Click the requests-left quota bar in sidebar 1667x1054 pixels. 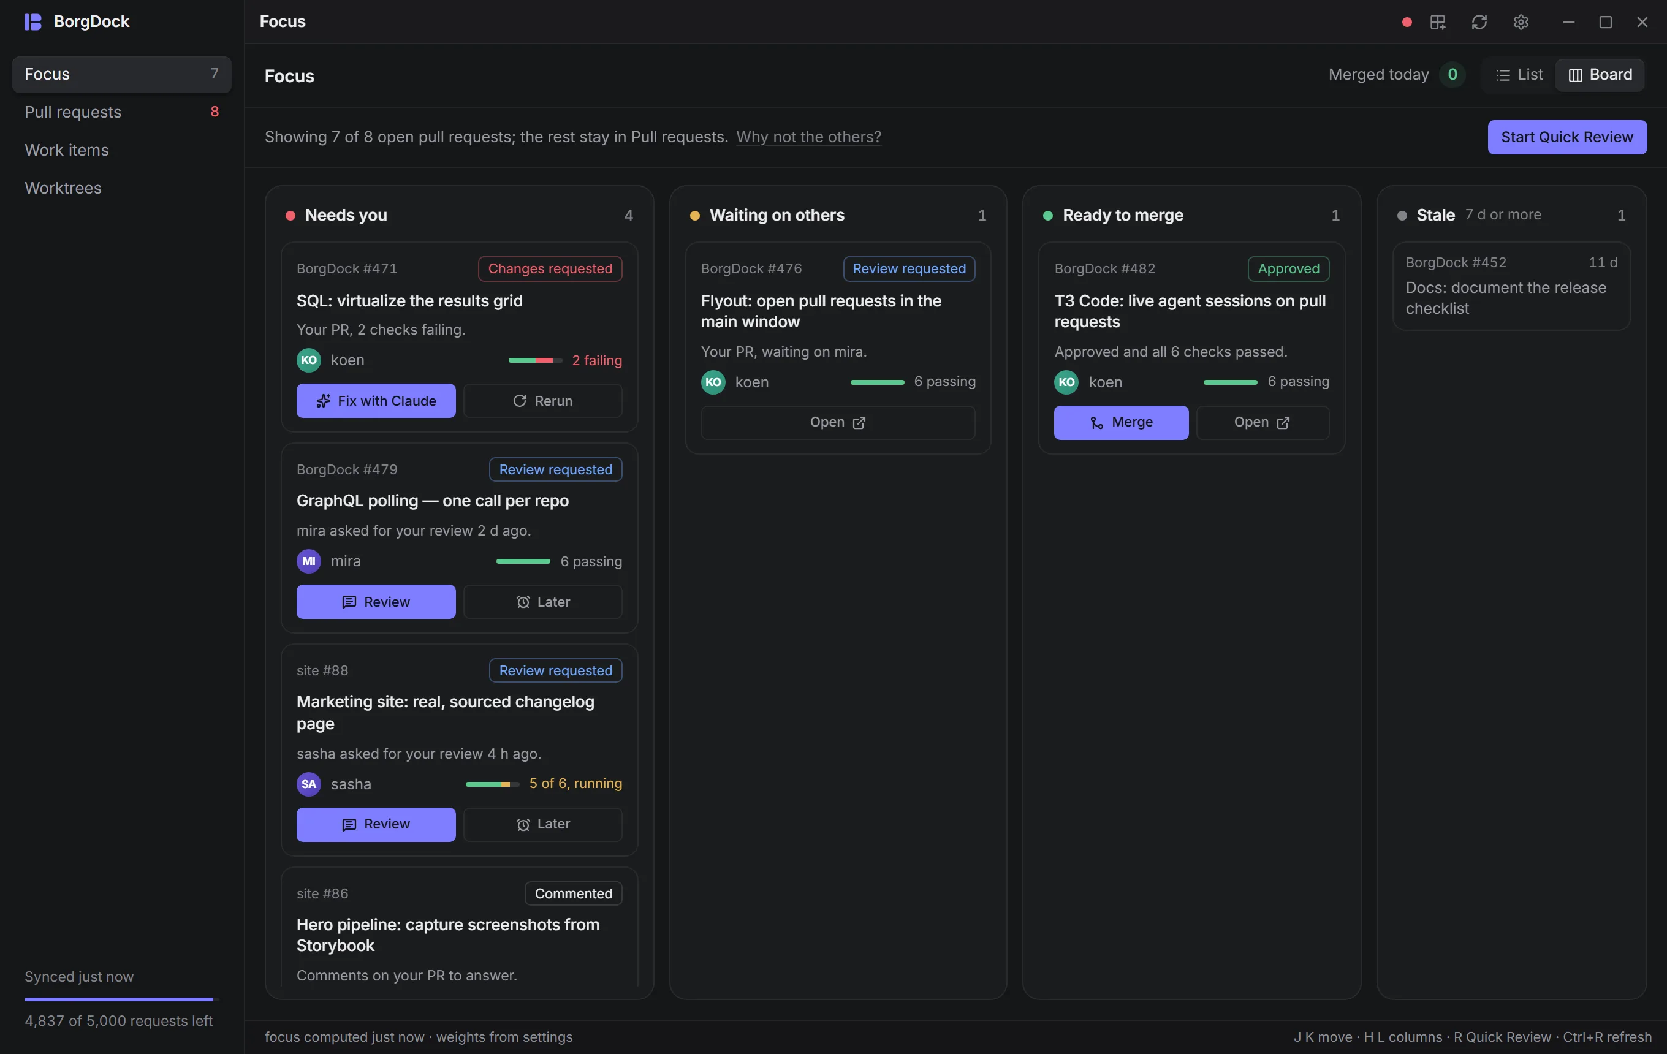point(122,999)
